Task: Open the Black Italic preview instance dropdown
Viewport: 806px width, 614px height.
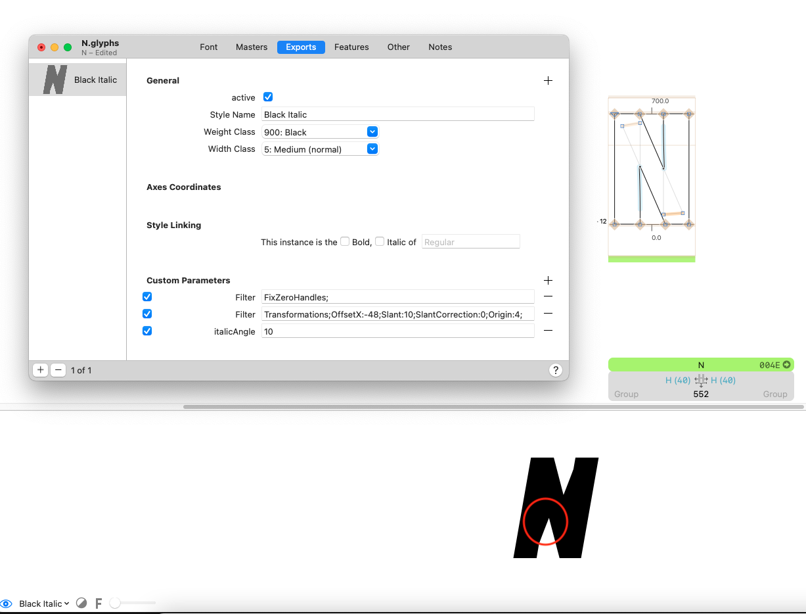Action: click(x=44, y=603)
